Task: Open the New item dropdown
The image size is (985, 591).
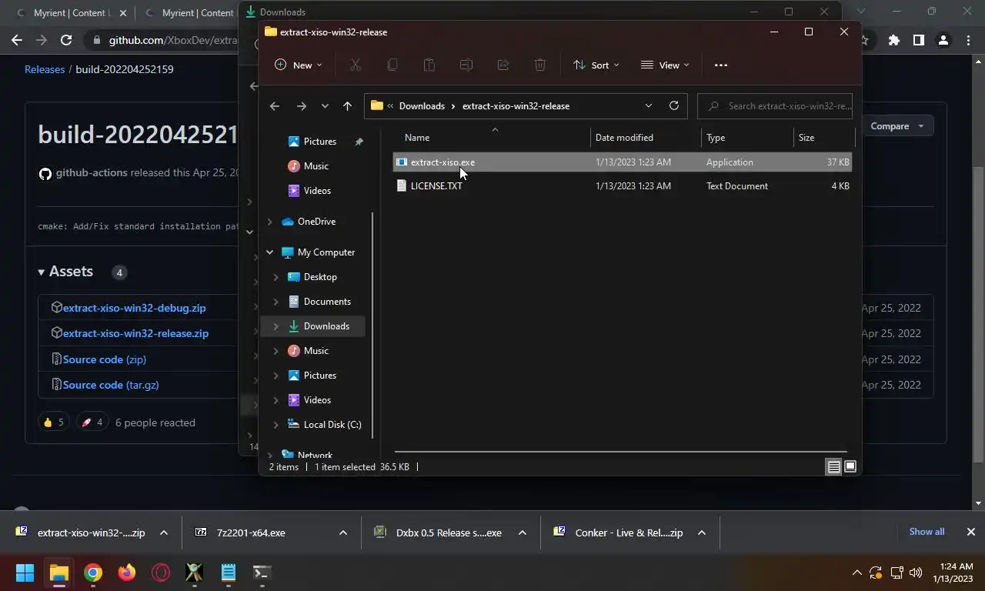Action: click(299, 65)
